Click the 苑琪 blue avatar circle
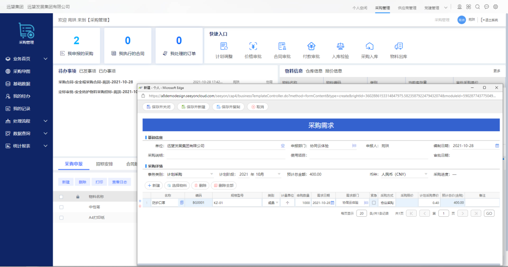This screenshot has height=267, width=508. [x=462, y=20]
